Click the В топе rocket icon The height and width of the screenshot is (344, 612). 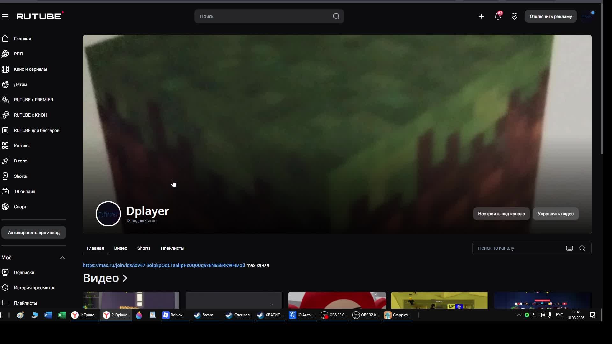[x=5, y=161]
